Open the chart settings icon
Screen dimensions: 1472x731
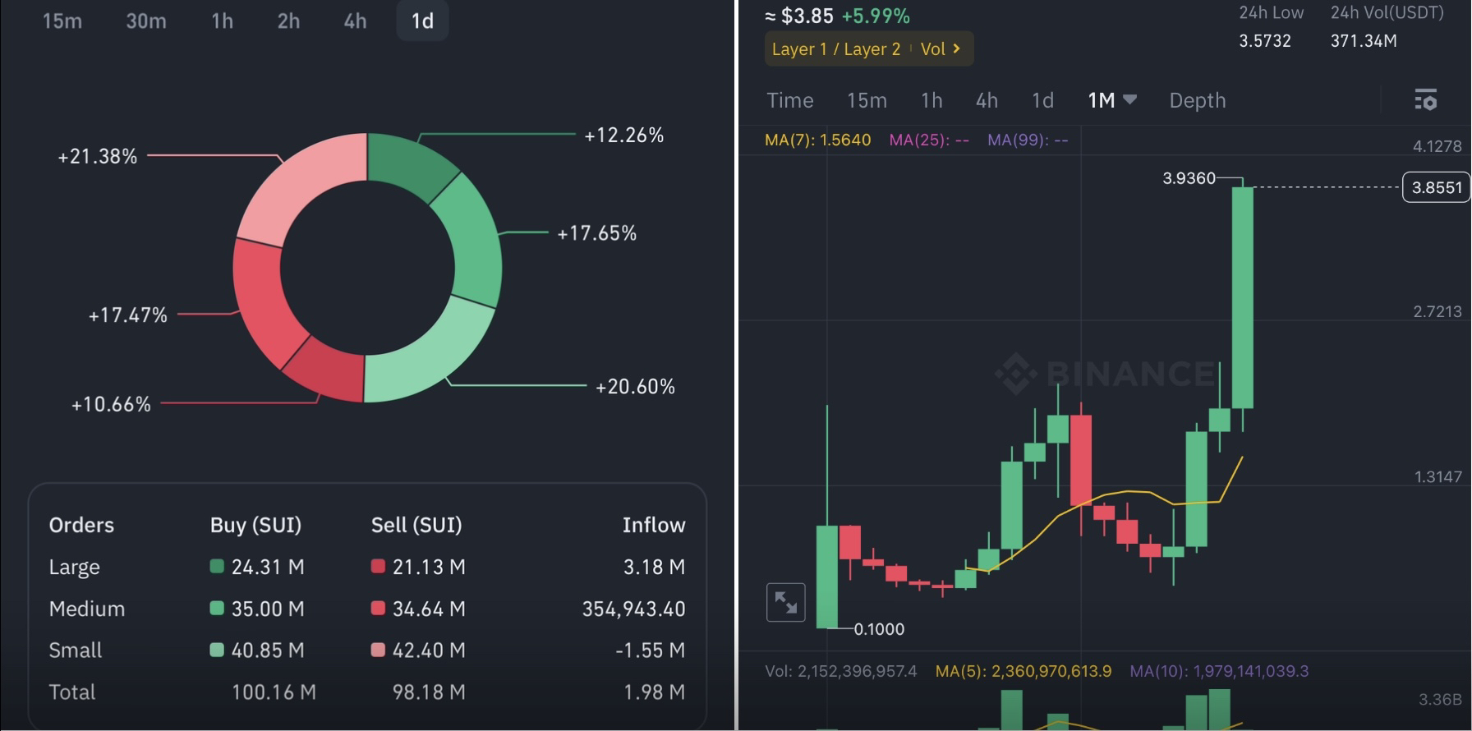1425,100
